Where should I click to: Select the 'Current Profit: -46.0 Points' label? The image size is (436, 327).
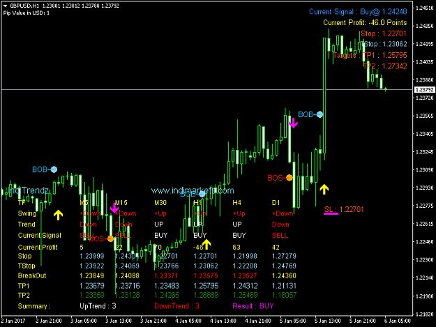[365, 22]
